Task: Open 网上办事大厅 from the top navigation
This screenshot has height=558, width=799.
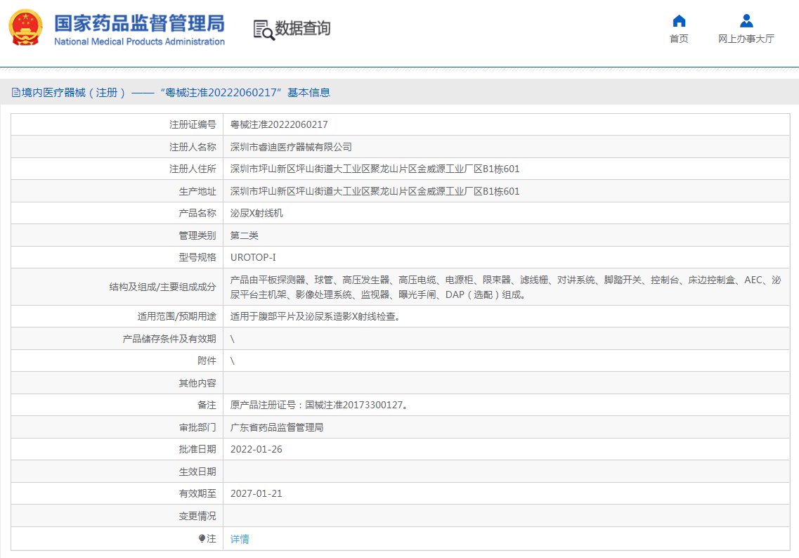Action: click(747, 39)
